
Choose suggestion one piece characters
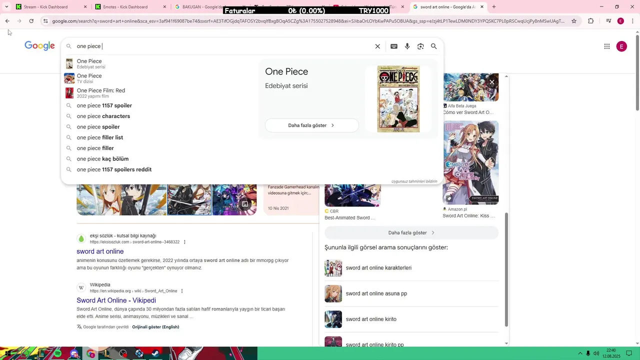click(x=159, y=116)
